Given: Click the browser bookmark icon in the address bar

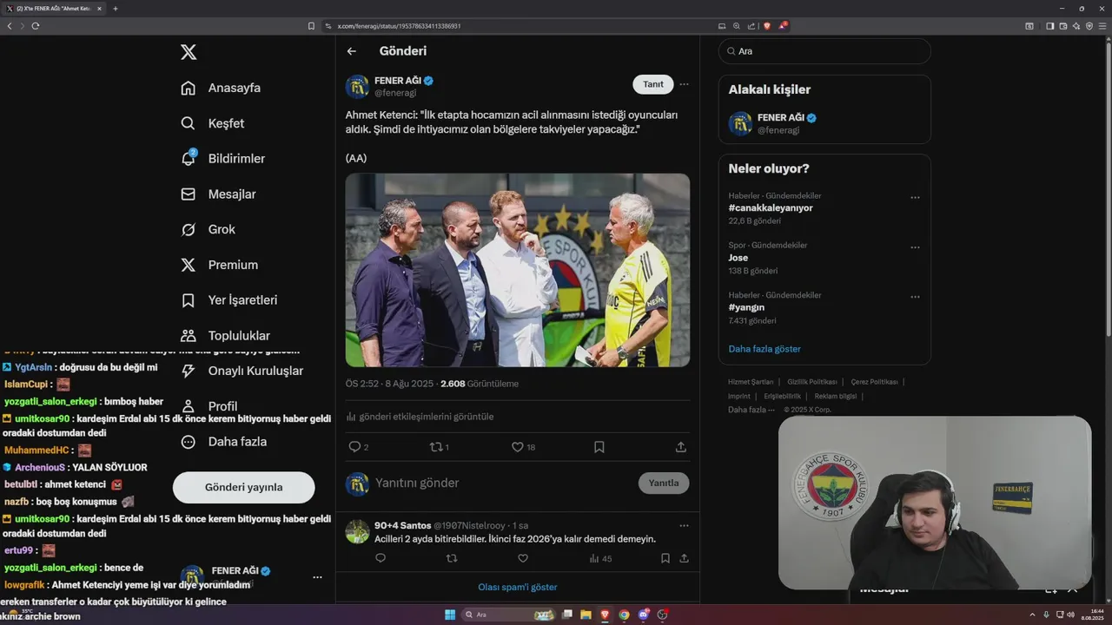Looking at the screenshot, I should pos(311,26).
